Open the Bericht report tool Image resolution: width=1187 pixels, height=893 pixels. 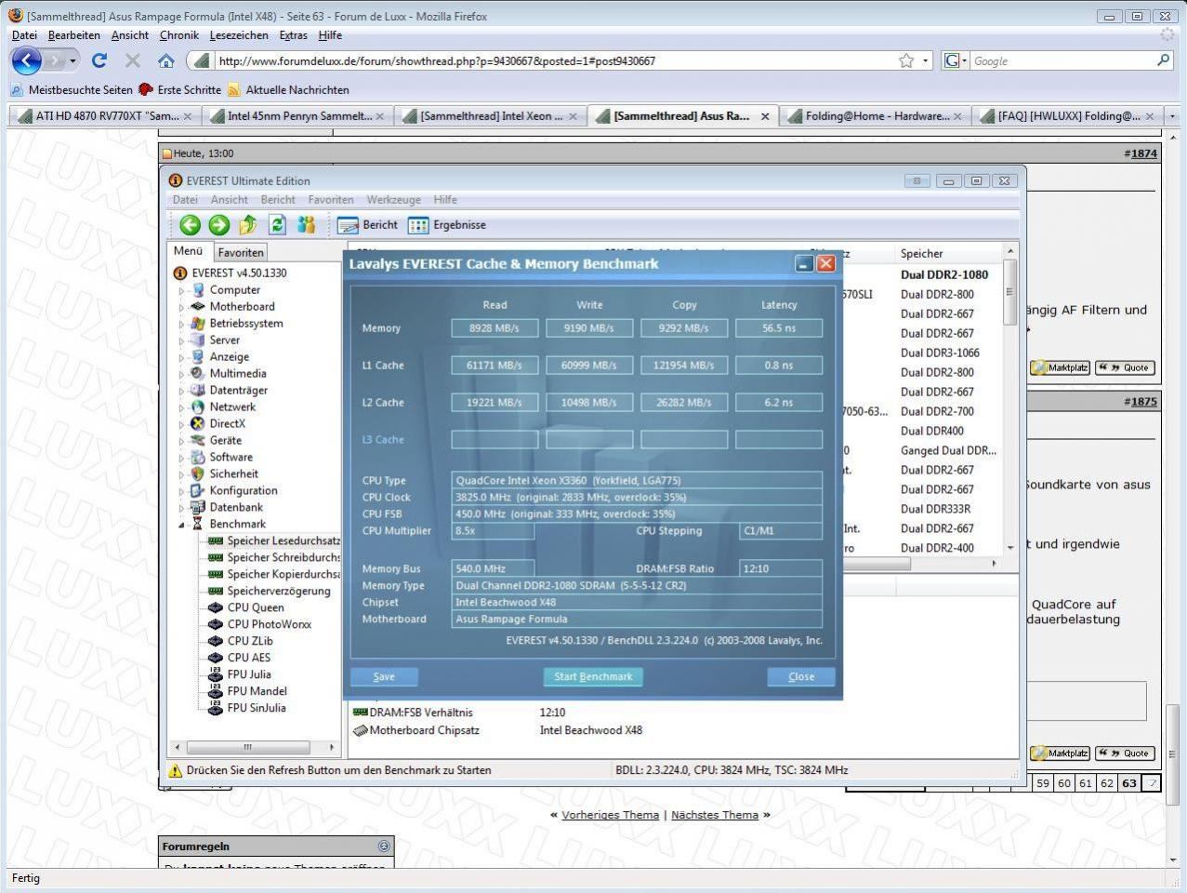pos(367,225)
